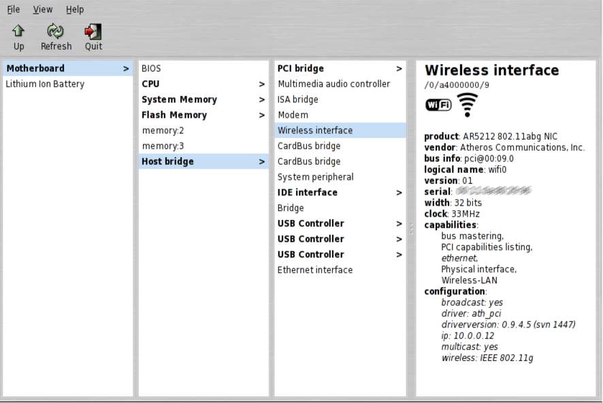Open the View menu
The image size is (603, 403).
(43, 10)
